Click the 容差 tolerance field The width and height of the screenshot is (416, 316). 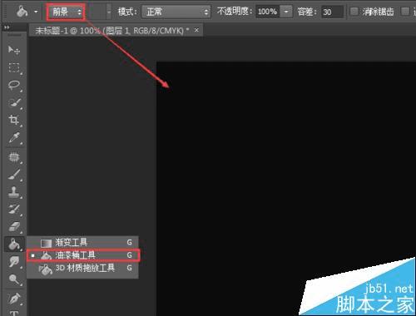332,12
